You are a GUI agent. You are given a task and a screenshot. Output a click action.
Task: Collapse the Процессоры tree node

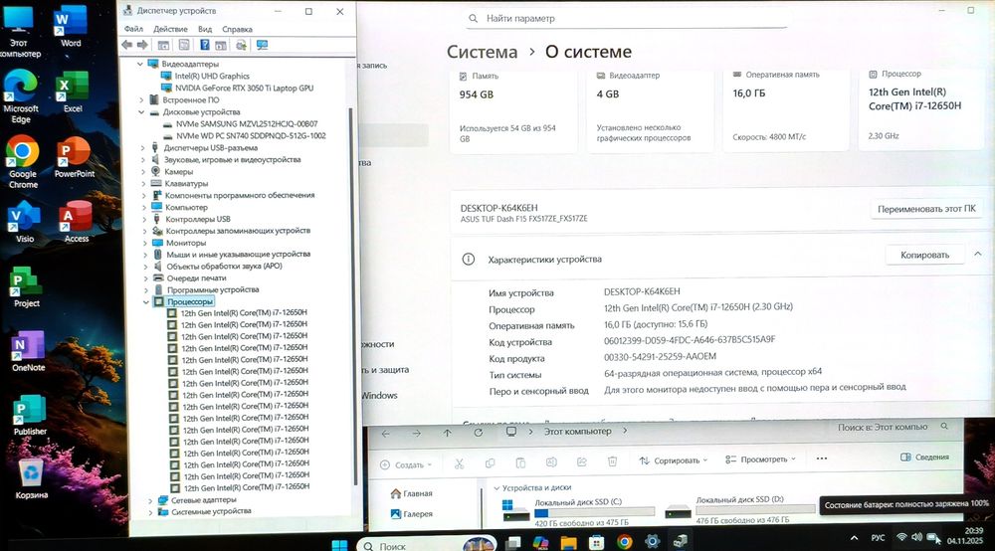click(x=146, y=301)
